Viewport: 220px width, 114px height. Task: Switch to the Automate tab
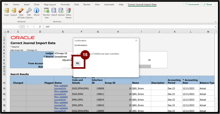(x=109, y=5)
